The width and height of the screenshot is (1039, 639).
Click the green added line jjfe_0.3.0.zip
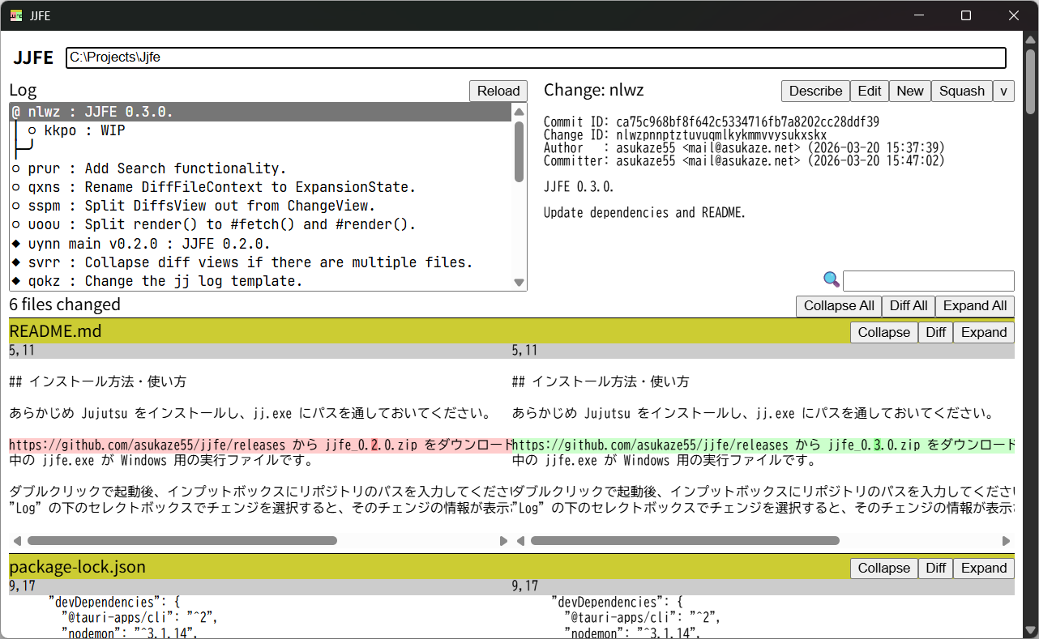pos(763,445)
